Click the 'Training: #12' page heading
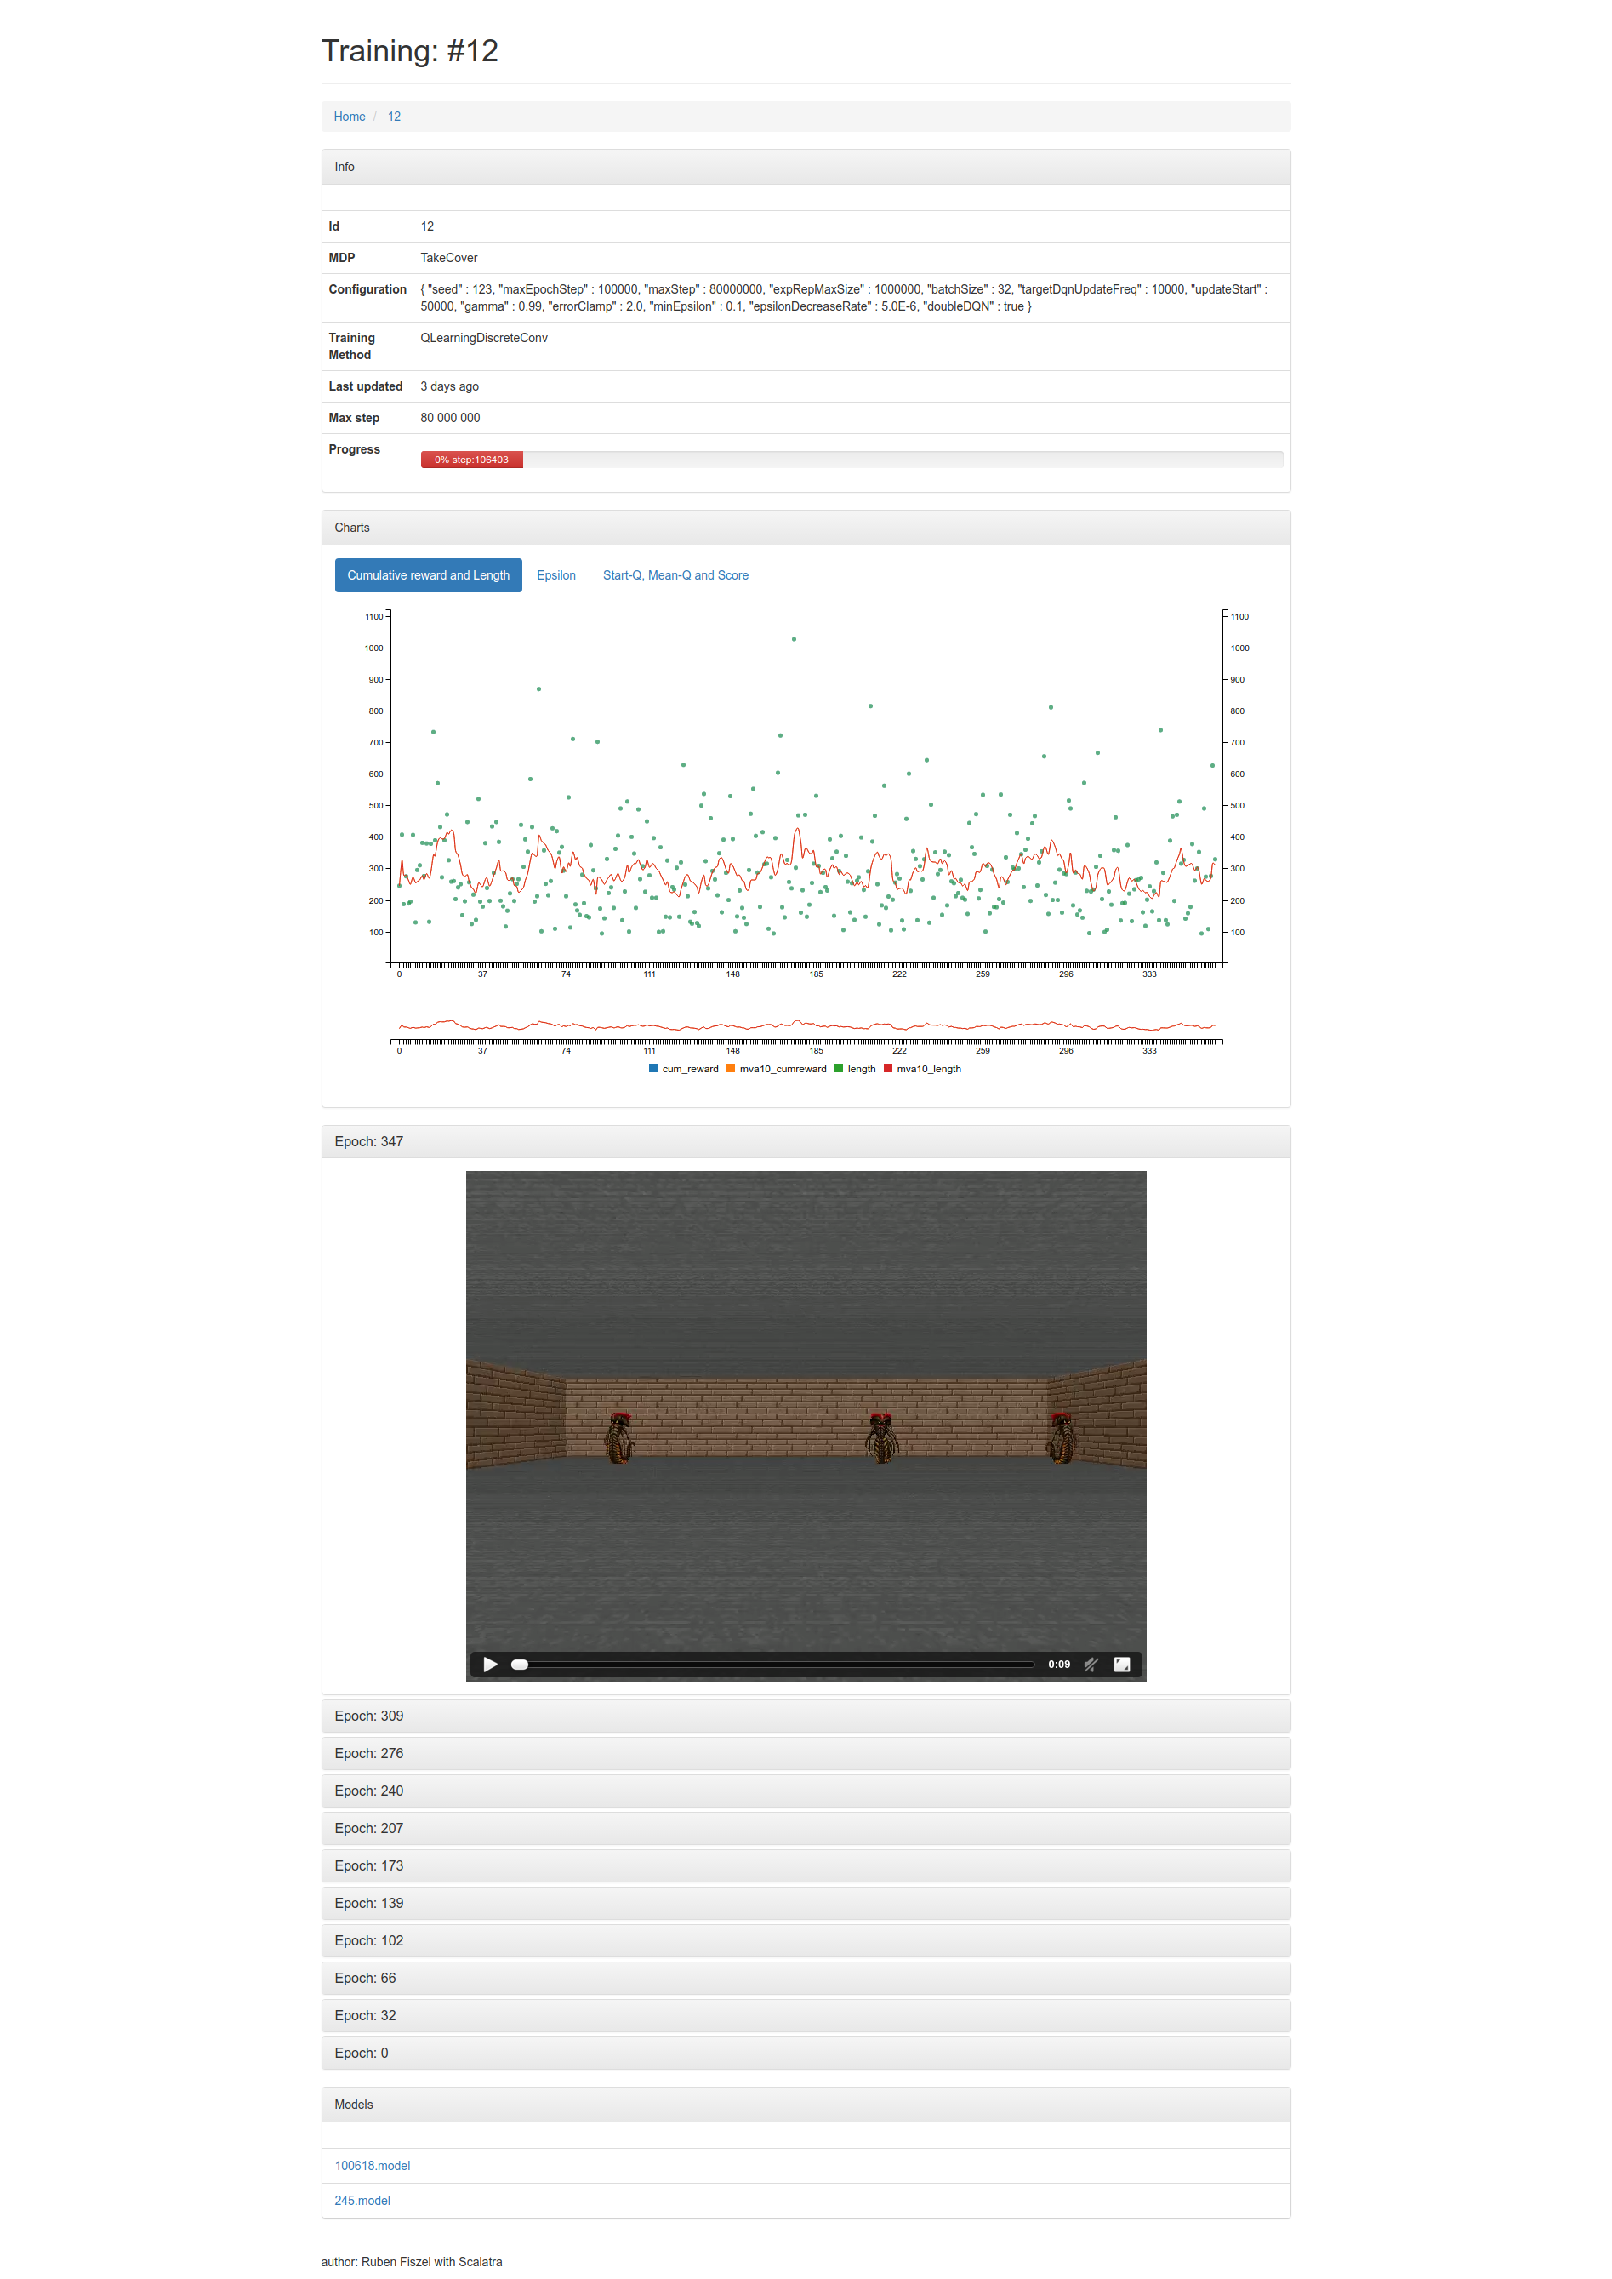 tap(409, 51)
